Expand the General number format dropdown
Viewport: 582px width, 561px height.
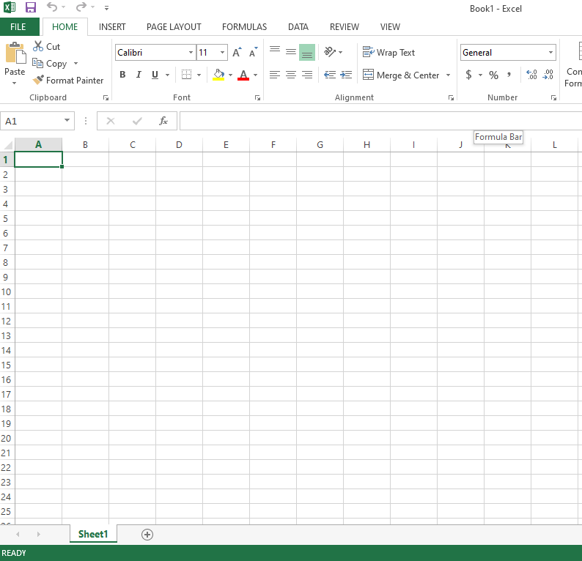click(x=550, y=53)
